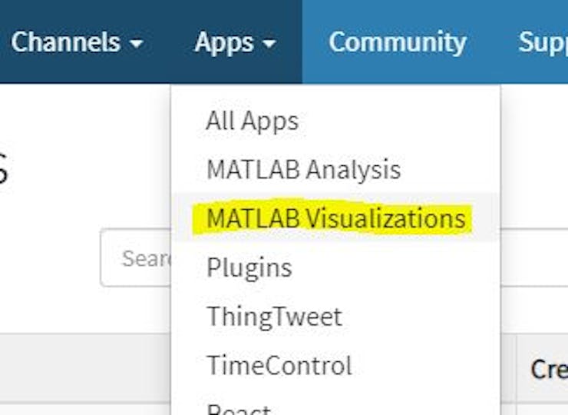Select All Apps from the menu
The width and height of the screenshot is (568, 415).
pos(252,121)
